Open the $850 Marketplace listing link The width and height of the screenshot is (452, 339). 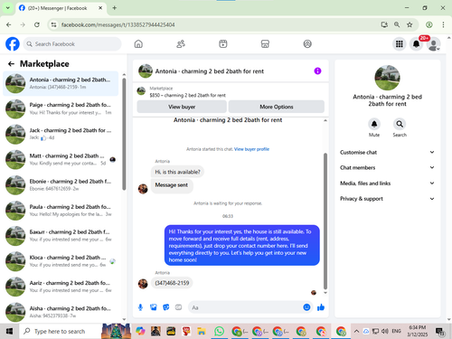click(187, 95)
